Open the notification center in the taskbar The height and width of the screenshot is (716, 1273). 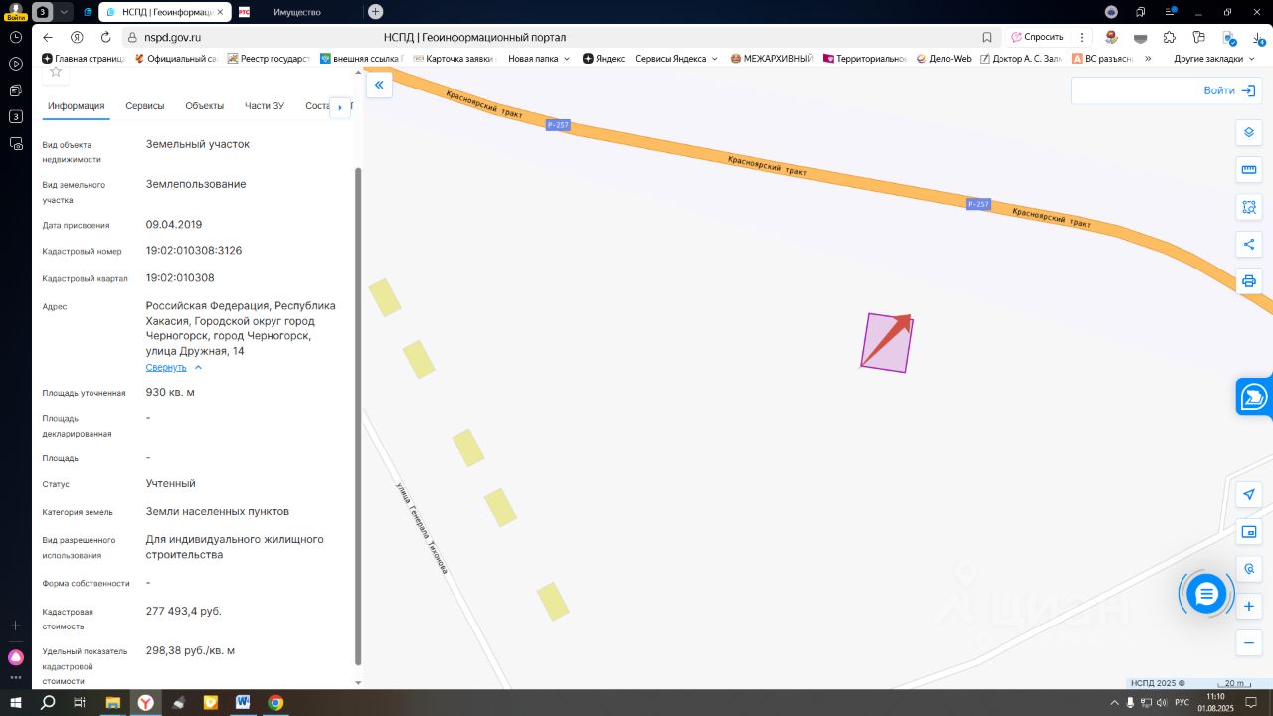1252,703
